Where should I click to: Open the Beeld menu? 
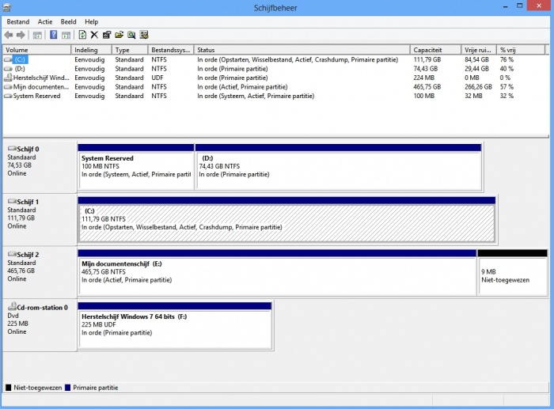[69, 21]
